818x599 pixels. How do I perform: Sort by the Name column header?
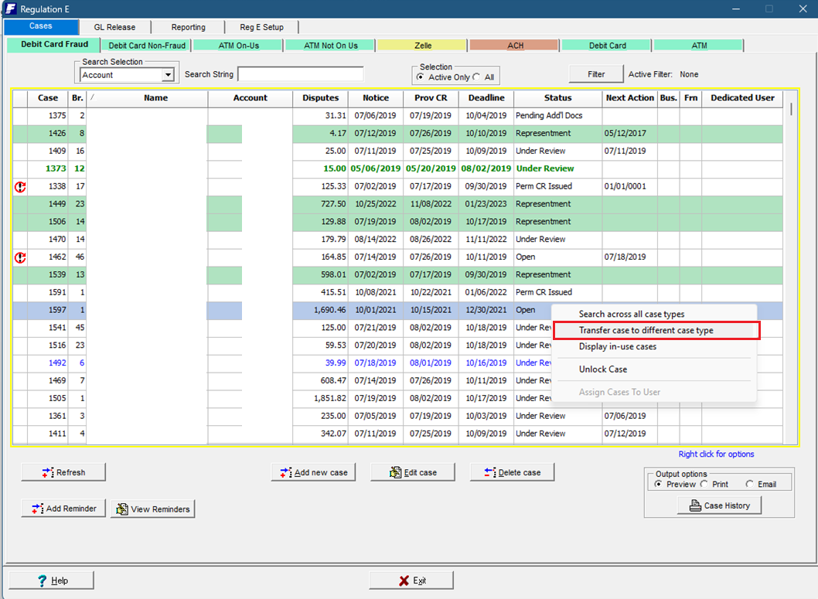click(155, 98)
